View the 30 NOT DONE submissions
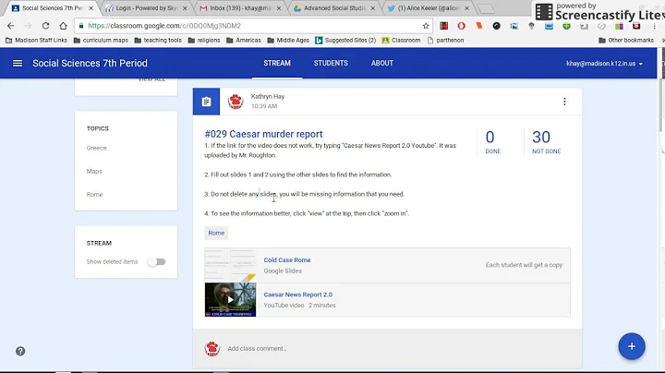Viewport: 665px width, 373px height. point(546,141)
